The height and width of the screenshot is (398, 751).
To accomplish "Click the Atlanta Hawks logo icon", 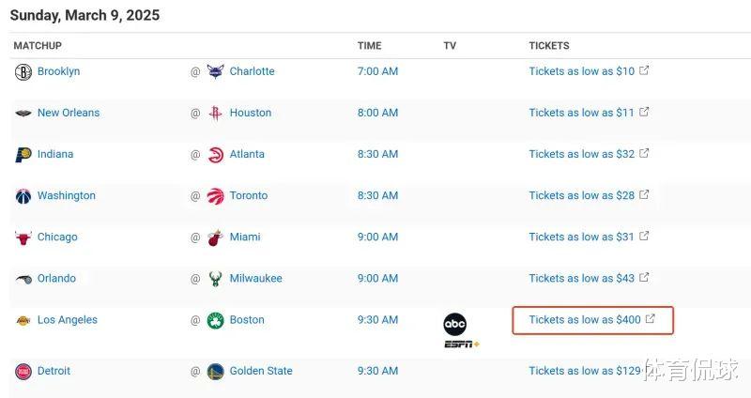I will click(216, 155).
